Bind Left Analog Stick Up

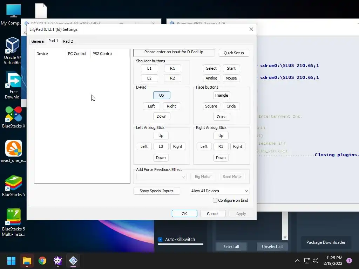(161, 136)
